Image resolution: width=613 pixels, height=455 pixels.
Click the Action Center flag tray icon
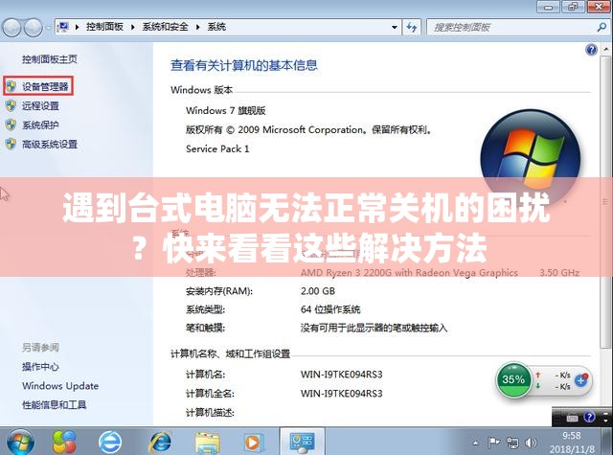pyautogui.click(x=494, y=443)
